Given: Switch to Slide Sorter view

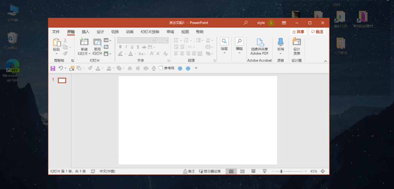Looking at the screenshot, I should [x=242, y=171].
